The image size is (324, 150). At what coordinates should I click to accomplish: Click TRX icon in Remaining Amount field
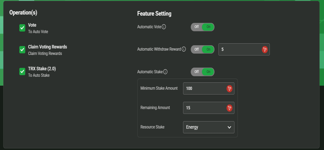click(230, 108)
